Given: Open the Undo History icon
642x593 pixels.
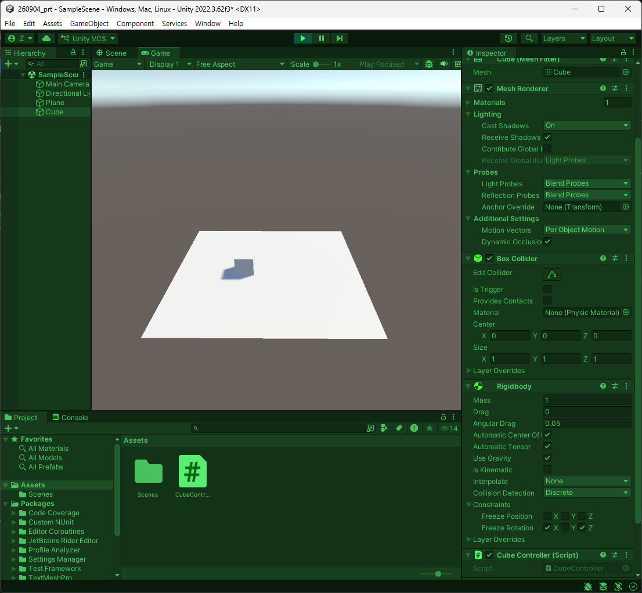Looking at the screenshot, I should (x=508, y=38).
